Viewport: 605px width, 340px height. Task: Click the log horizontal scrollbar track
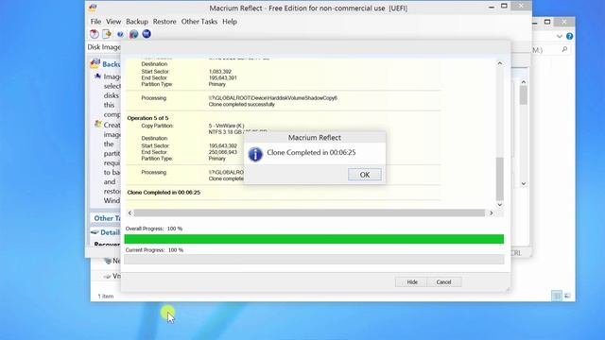[x=309, y=212]
